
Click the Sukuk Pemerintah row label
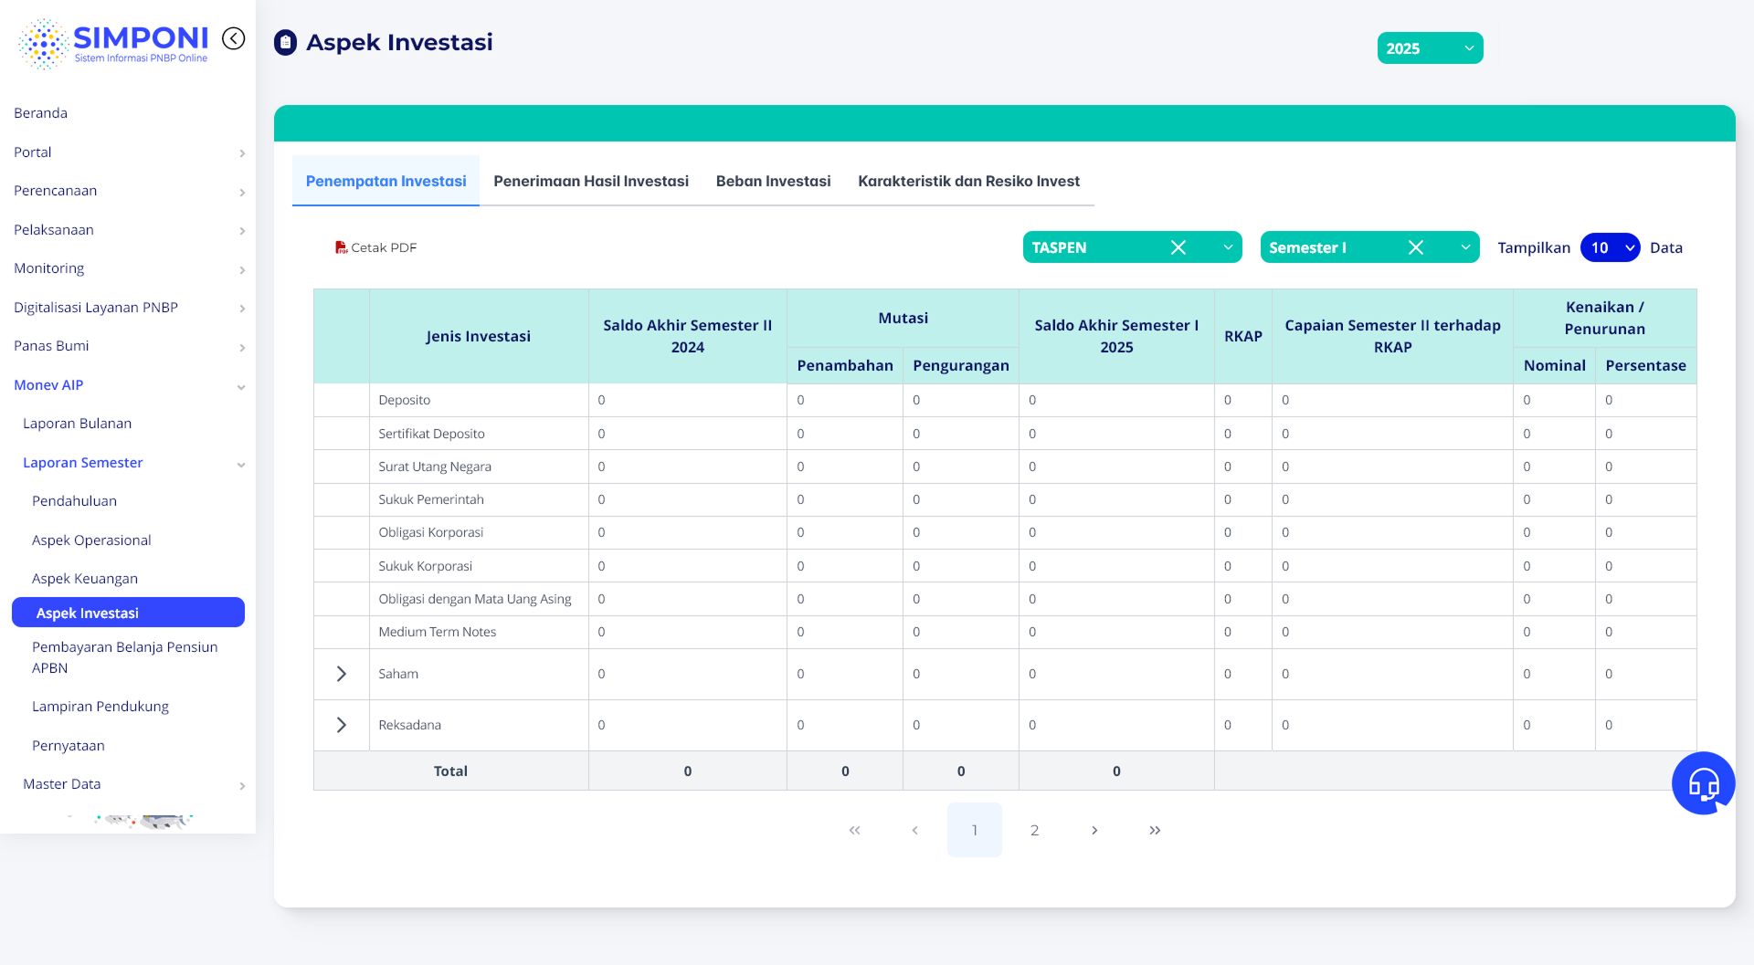click(x=431, y=499)
